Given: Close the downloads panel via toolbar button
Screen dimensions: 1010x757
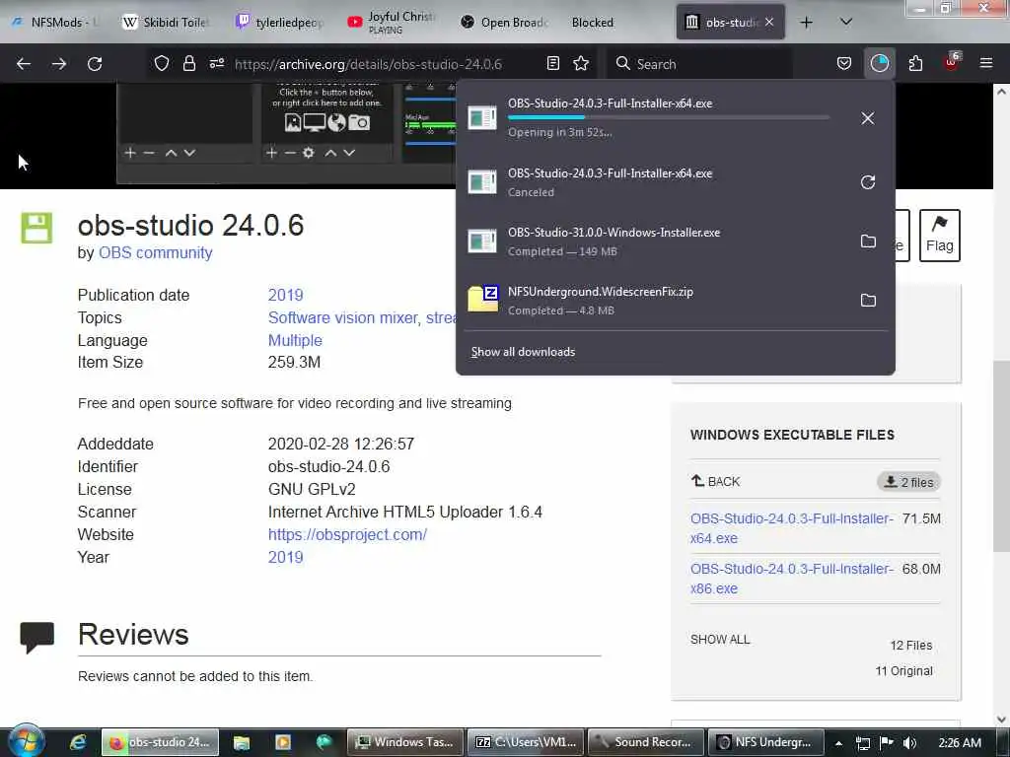Looking at the screenshot, I should tap(879, 63).
